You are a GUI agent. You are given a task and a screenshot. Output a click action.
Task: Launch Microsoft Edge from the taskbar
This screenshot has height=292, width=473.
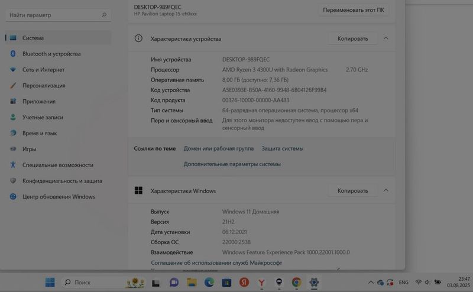(209, 283)
